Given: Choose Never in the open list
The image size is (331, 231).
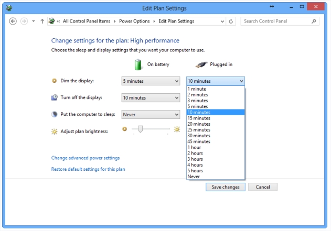Looking at the screenshot, I should click(216, 177).
